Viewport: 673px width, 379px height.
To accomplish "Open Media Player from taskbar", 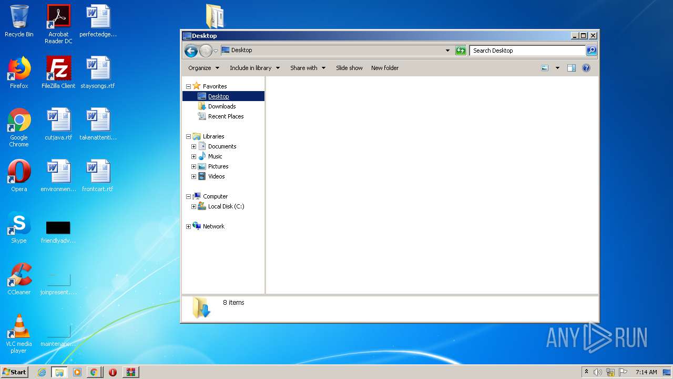I will [77, 372].
